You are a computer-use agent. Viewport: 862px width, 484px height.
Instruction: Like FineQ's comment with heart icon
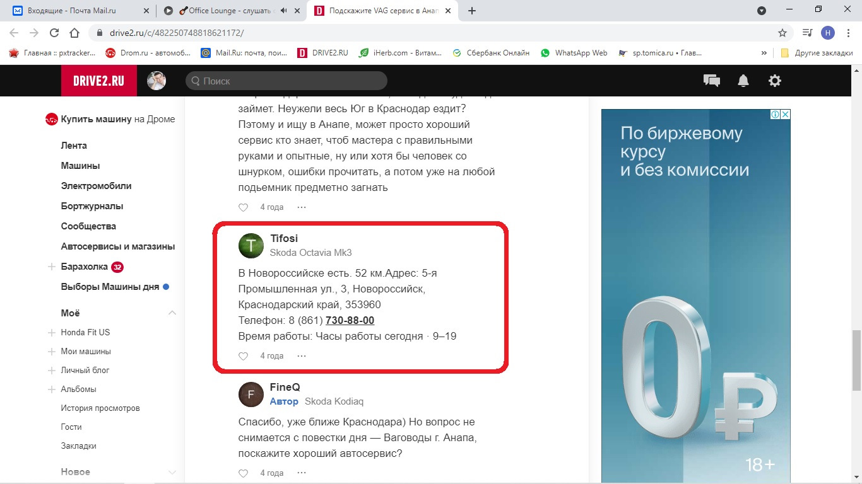pos(244,473)
